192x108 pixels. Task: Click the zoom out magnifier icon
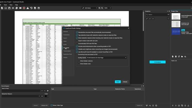[102, 8]
